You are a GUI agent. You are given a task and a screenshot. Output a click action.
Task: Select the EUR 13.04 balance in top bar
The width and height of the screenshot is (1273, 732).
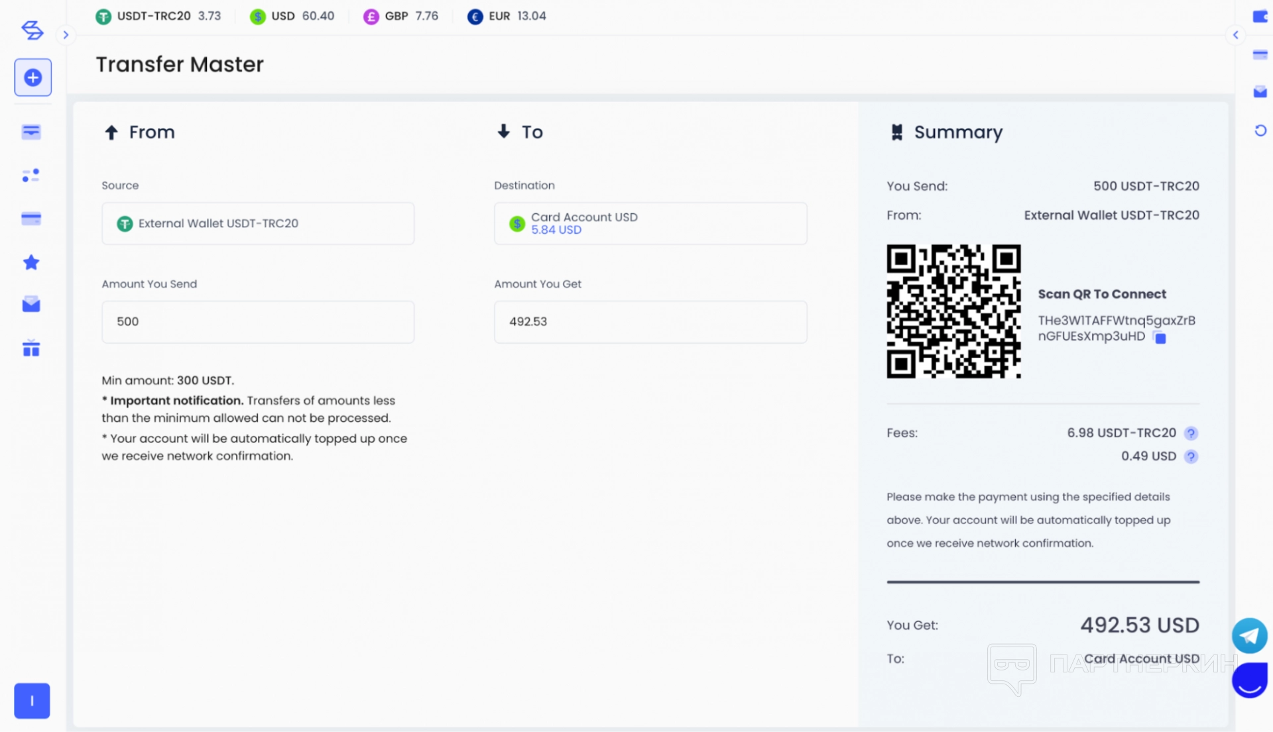tap(507, 16)
